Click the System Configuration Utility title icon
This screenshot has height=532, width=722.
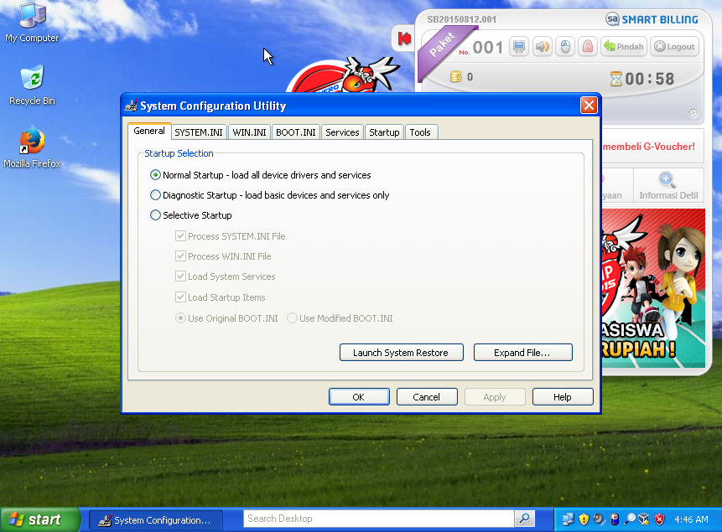(x=131, y=106)
